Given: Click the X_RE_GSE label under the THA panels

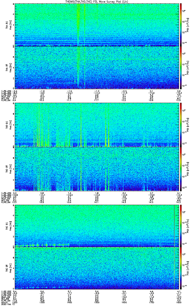Looking at the screenshot, I should pos(5,91).
